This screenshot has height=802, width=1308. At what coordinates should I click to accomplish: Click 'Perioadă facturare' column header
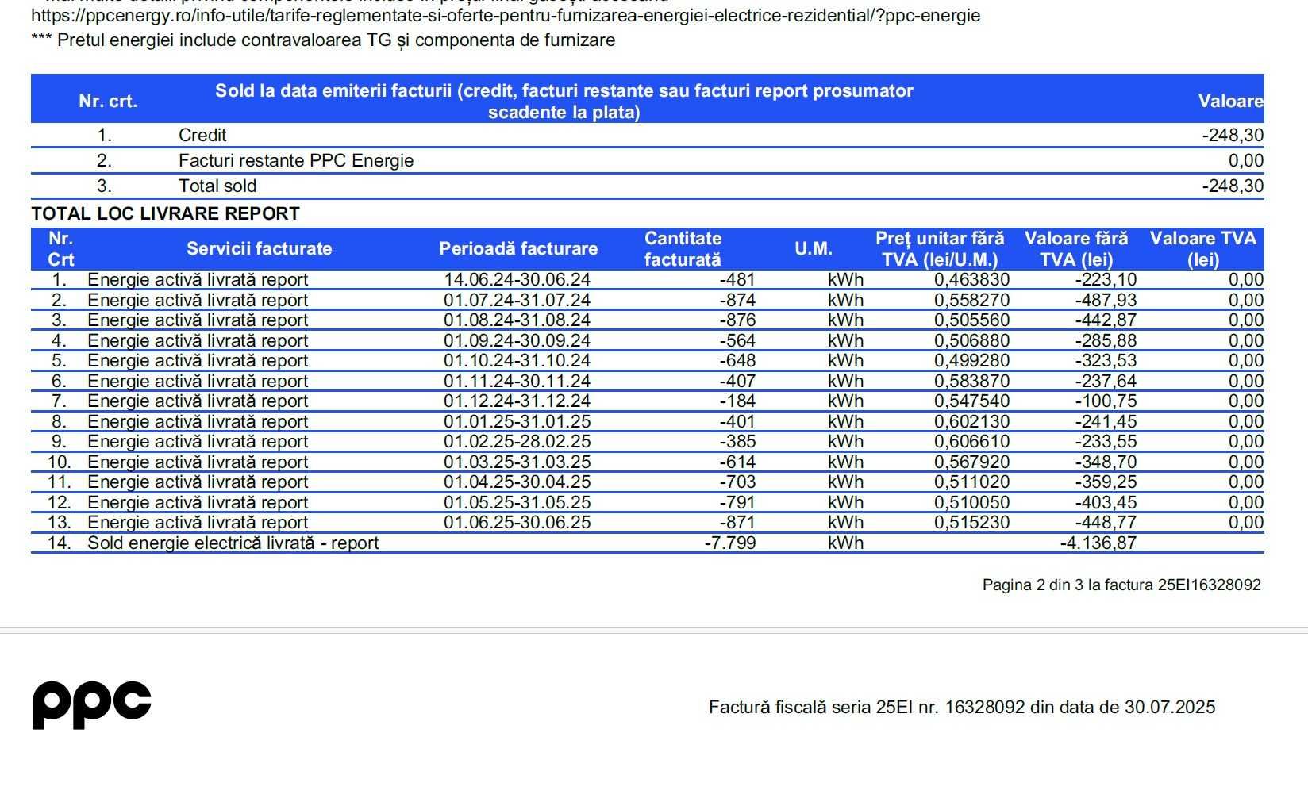(518, 249)
